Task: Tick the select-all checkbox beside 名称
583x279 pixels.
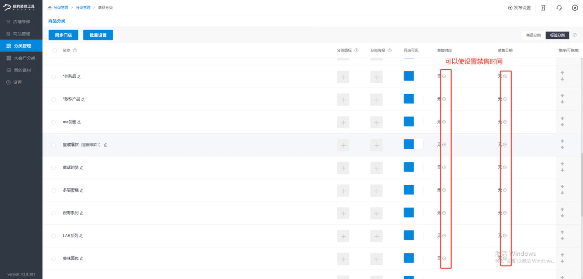Action: [55, 51]
